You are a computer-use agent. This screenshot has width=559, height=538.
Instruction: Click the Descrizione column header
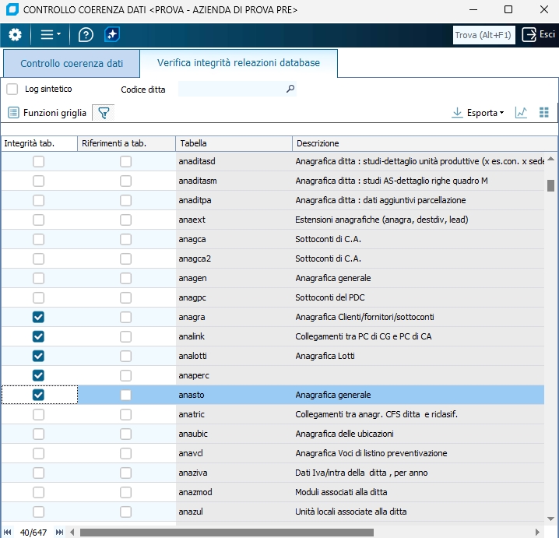pyautogui.click(x=424, y=143)
